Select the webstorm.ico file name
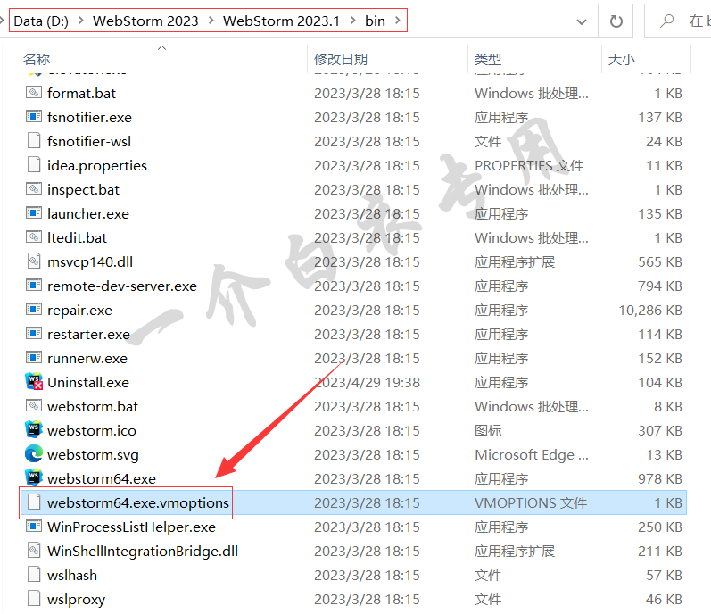Screen dimensions: 711x614 point(92,430)
